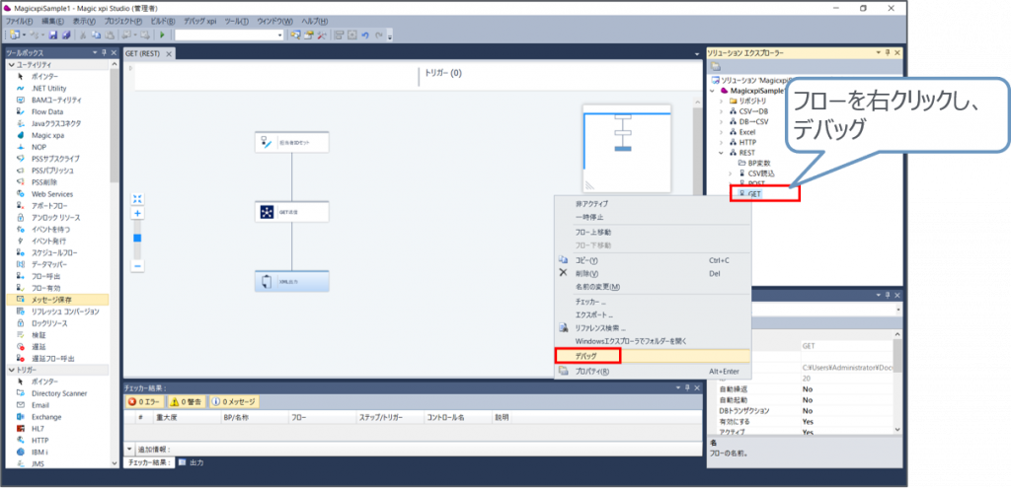This screenshot has height=488, width=1011.
Task: Click the Save icon in the toolbar
Action: 53,35
